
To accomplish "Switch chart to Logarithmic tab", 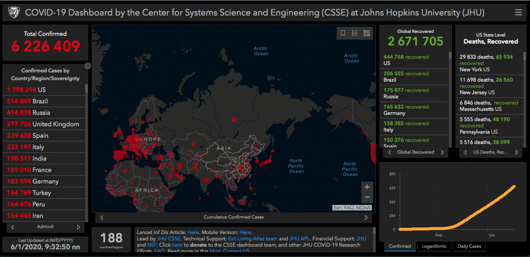I will click(x=434, y=246).
